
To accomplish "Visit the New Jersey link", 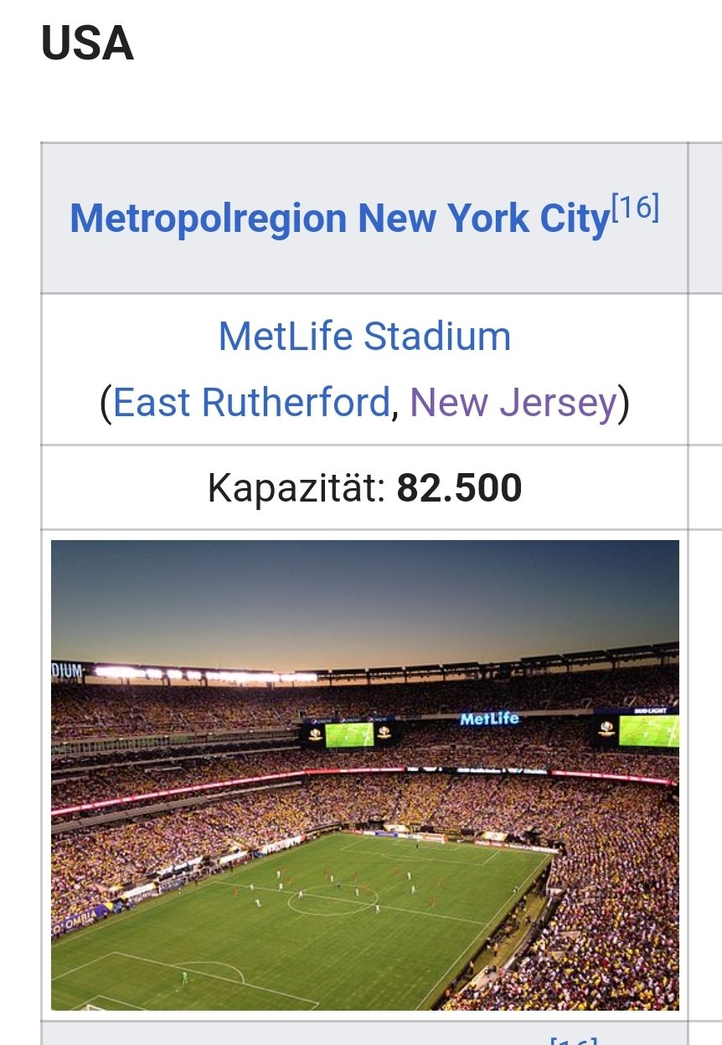I will [513, 403].
